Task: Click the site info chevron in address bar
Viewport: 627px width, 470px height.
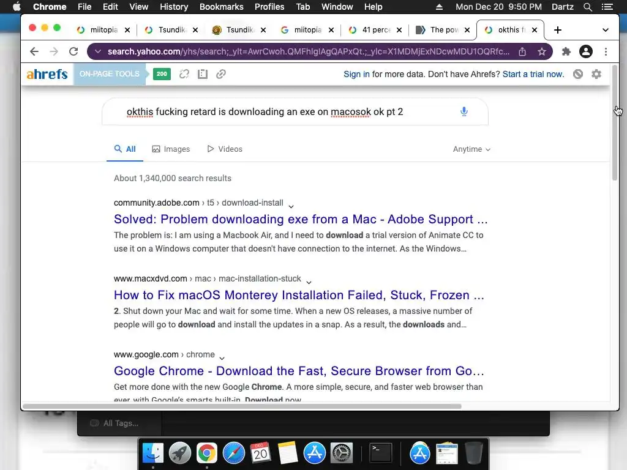Action: coord(98,51)
